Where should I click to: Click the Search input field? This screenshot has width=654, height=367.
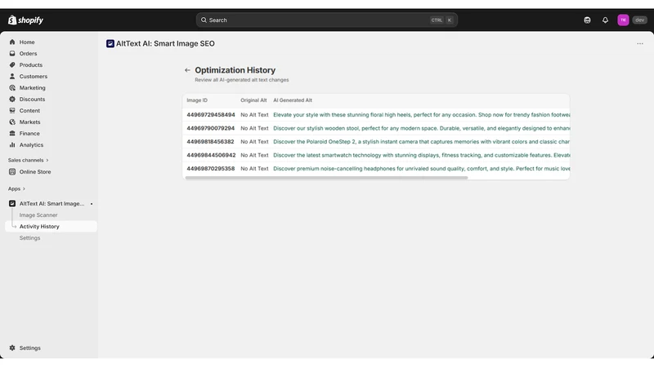coord(326,20)
